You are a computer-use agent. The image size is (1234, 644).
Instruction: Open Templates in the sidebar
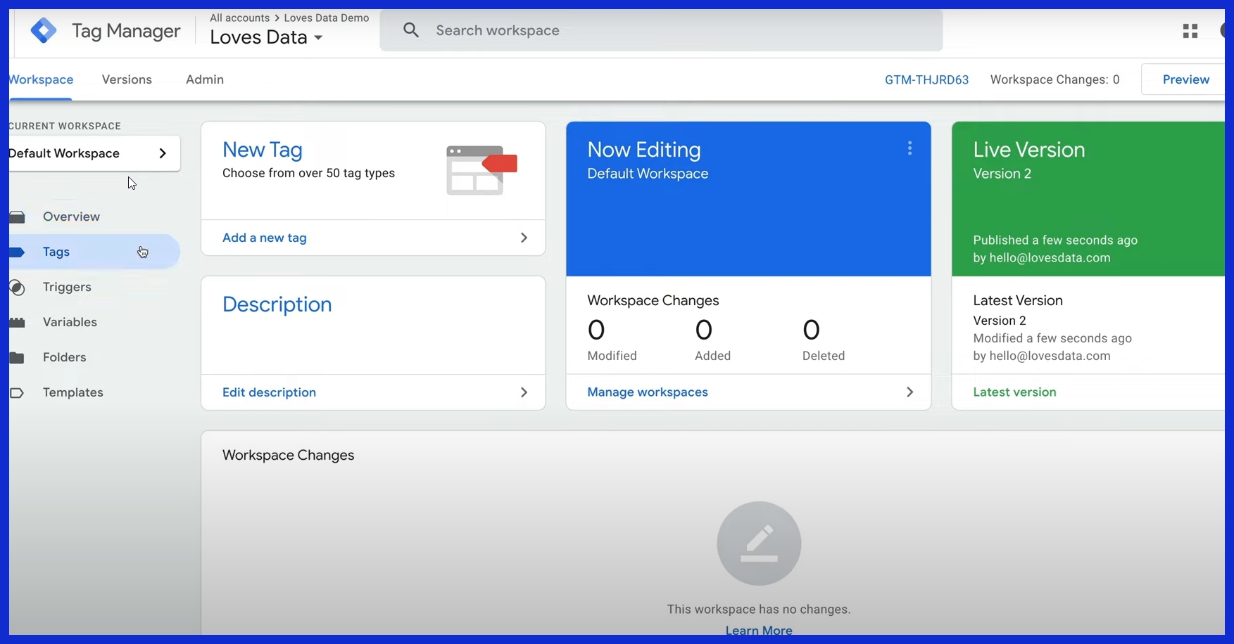(73, 392)
